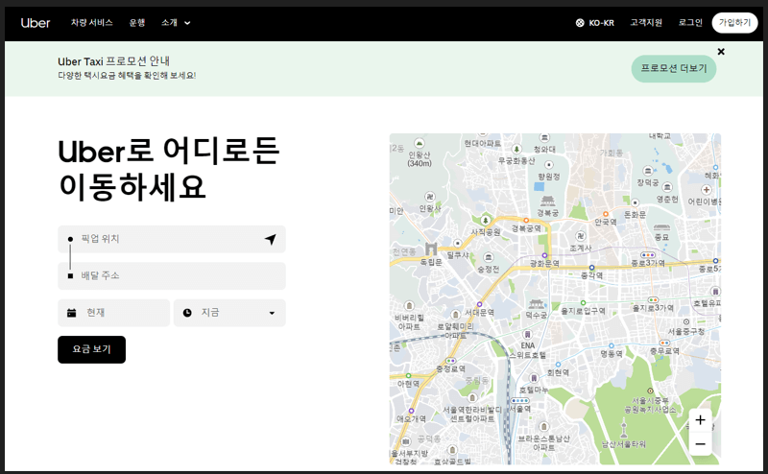768x474 pixels.
Task: Click the 배달 주소 input field
Action: 172,275
